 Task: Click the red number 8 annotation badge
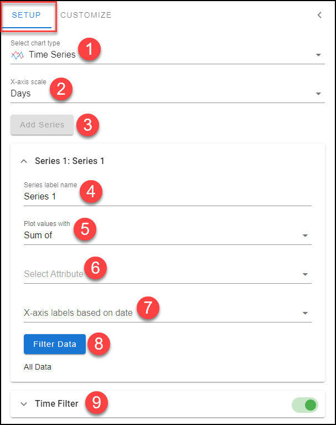(99, 344)
